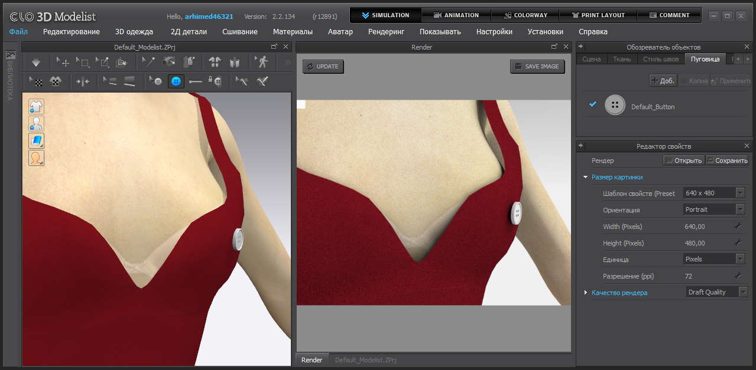756x370 pixels.
Task: Click the buttonhole tool with line icon
Action: point(196,81)
